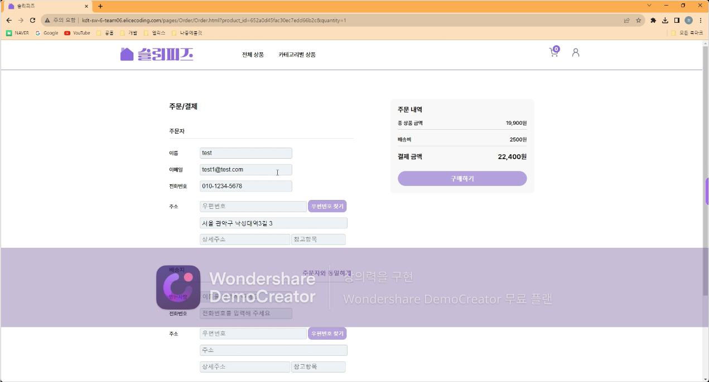Screen dimensions: 709x382
Task: Focus the 이름 field containing test
Action: click(x=246, y=153)
